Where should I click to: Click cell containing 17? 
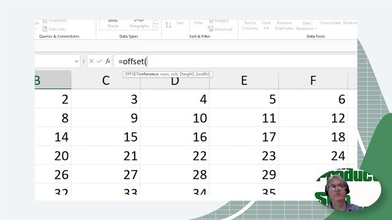[x=244, y=136]
